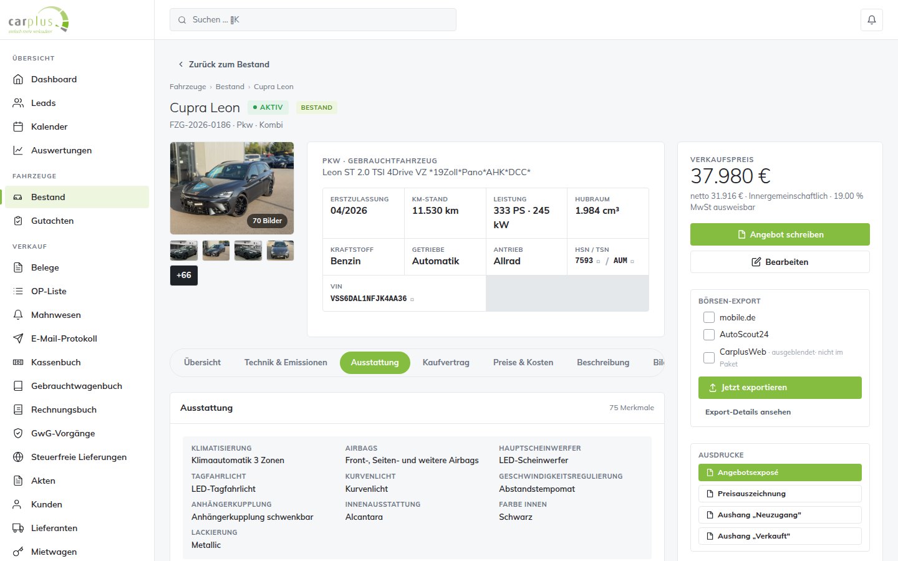898x561 pixels.
Task: Click Angebot schreiben button
Action: (780, 234)
